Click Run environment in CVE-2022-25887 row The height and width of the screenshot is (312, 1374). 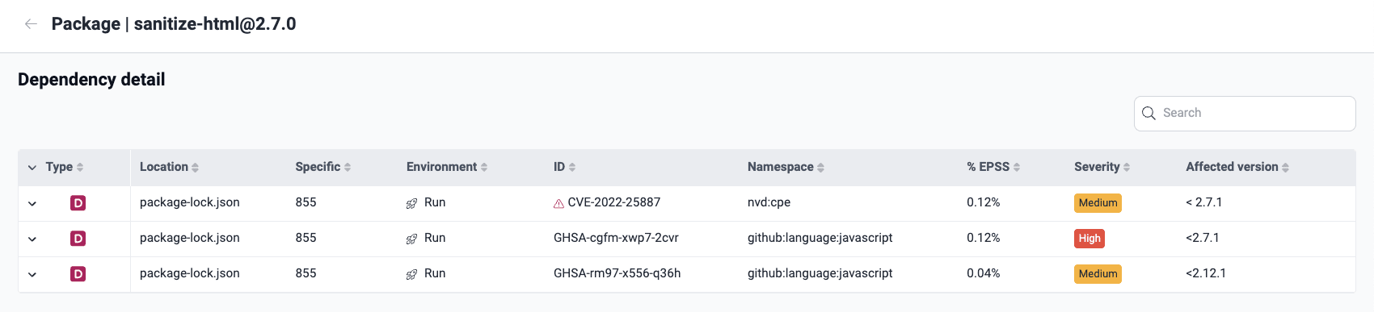(x=435, y=202)
